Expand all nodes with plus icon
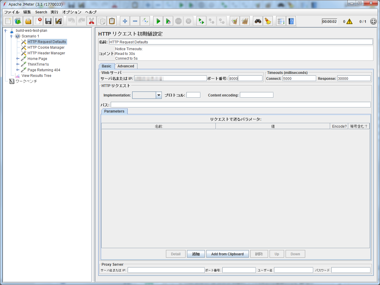Viewport: 380px width, 285px height. tap(125, 21)
